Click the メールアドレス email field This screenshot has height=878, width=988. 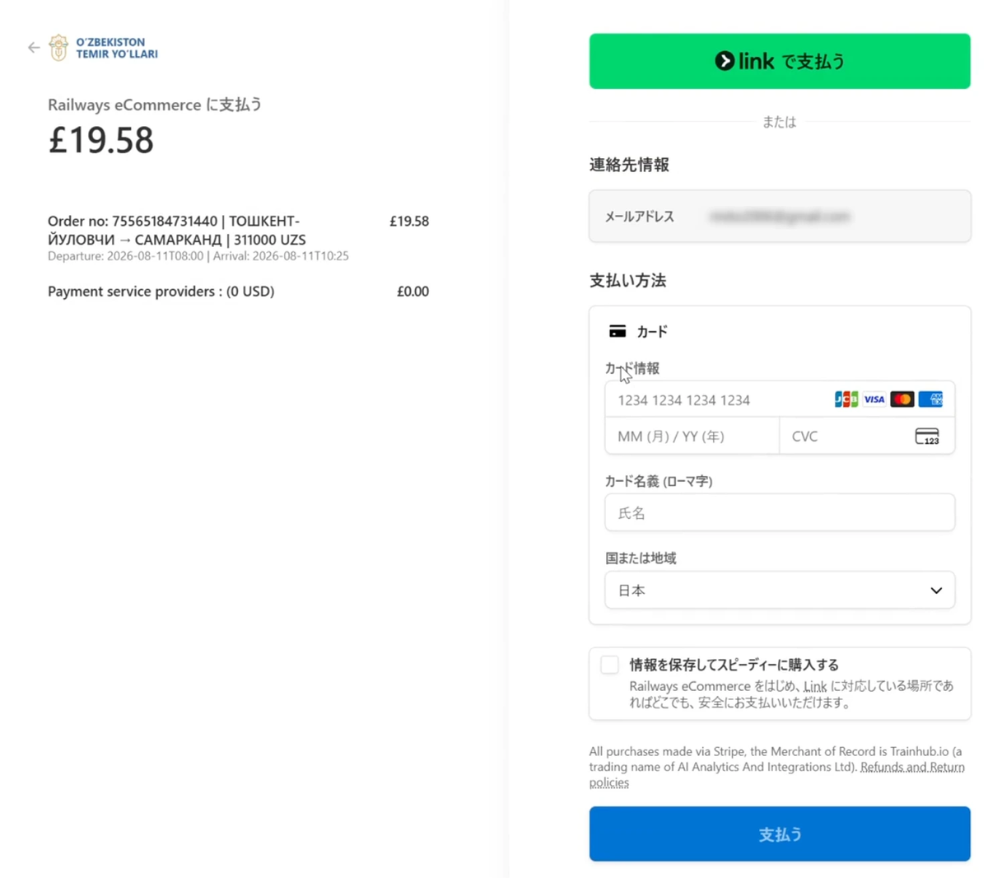(x=780, y=217)
